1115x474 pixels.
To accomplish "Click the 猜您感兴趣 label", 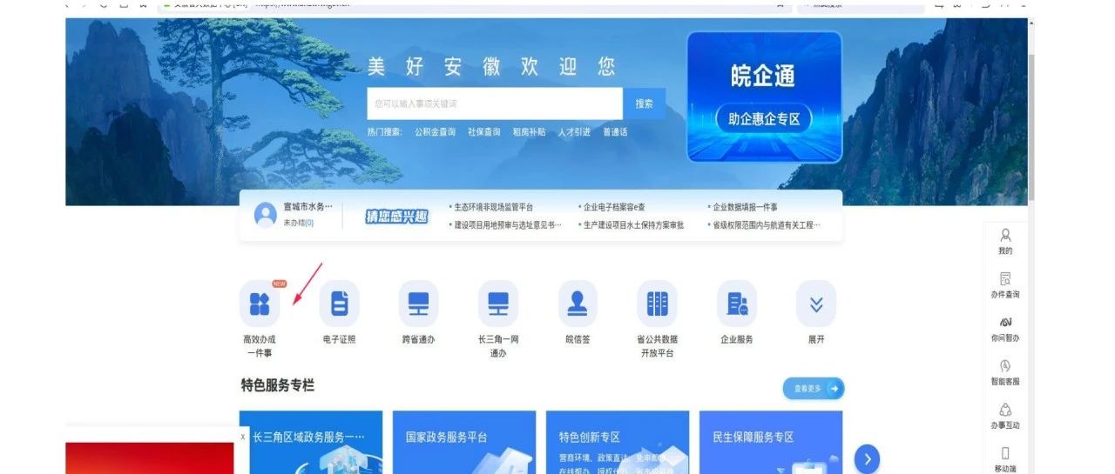I will [397, 217].
